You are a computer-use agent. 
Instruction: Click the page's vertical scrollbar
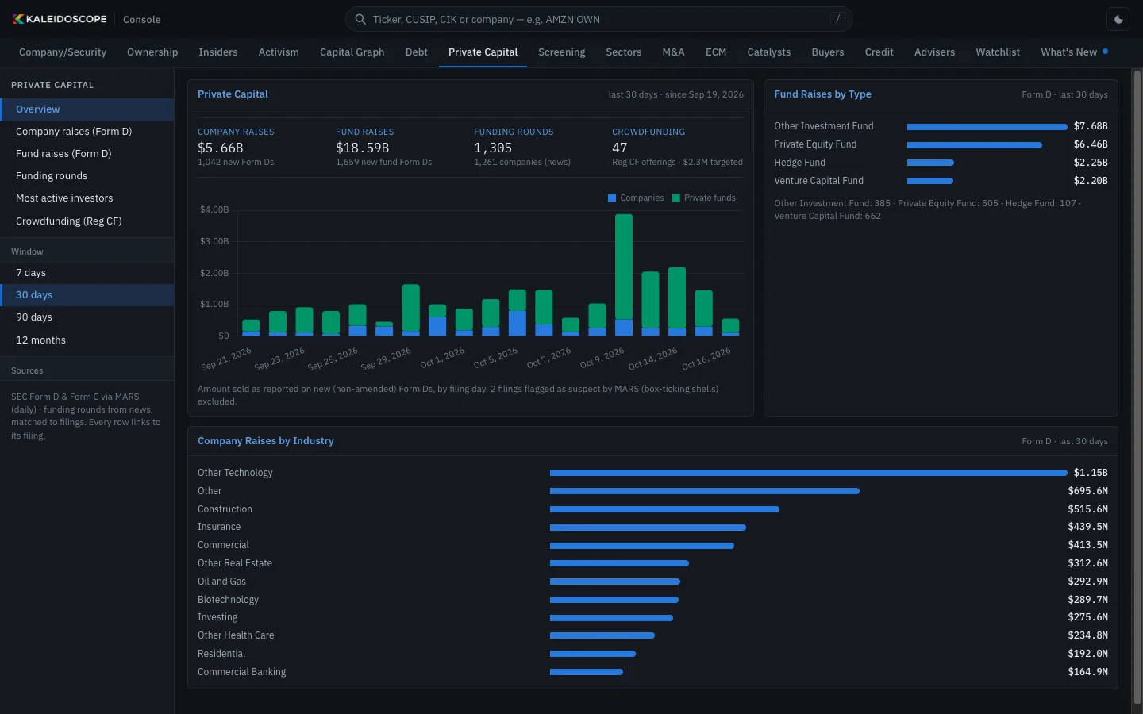[x=1137, y=387]
